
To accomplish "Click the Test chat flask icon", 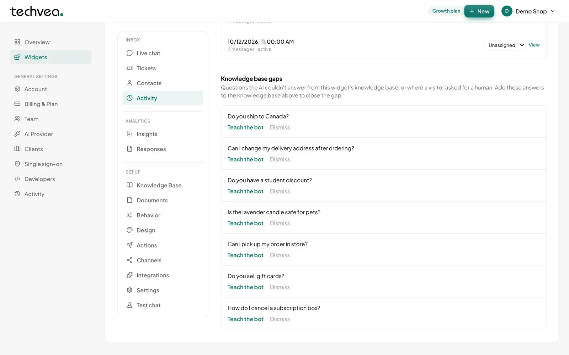I will pyautogui.click(x=129, y=305).
